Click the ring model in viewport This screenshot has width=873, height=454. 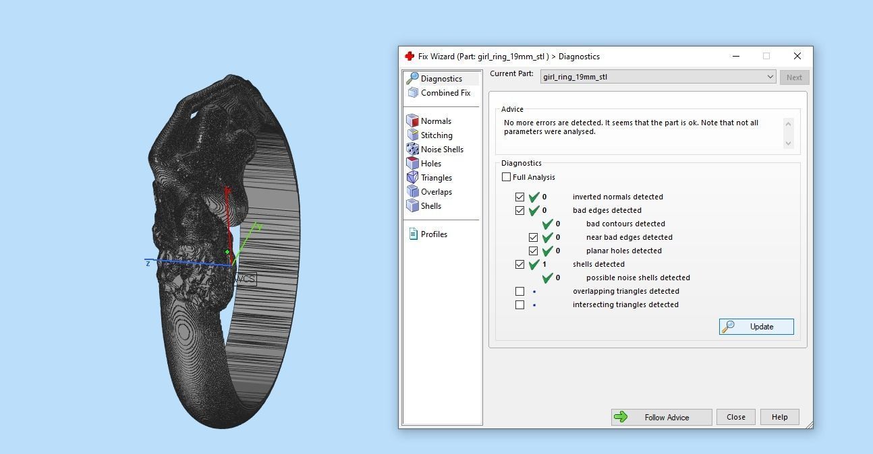click(223, 251)
